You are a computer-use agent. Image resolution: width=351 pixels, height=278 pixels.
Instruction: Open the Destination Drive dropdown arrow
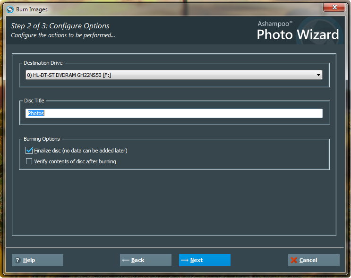click(x=318, y=75)
